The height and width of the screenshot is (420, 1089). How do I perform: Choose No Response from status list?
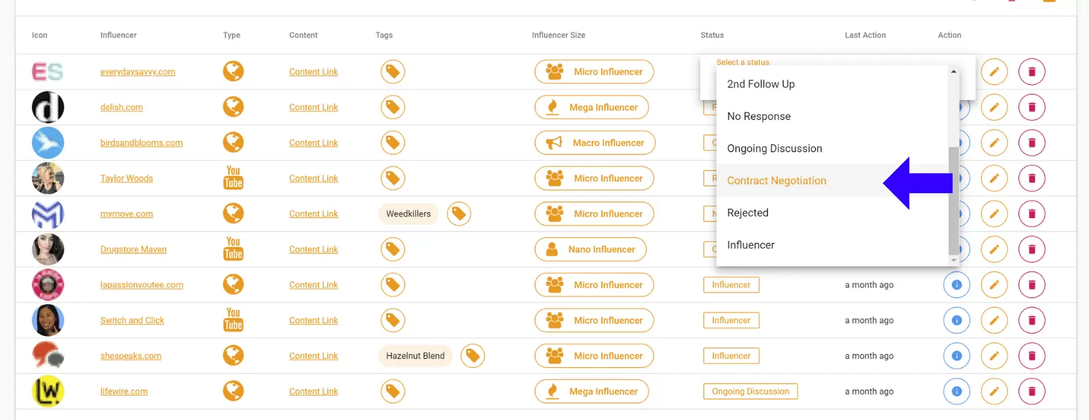tap(833, 117)
